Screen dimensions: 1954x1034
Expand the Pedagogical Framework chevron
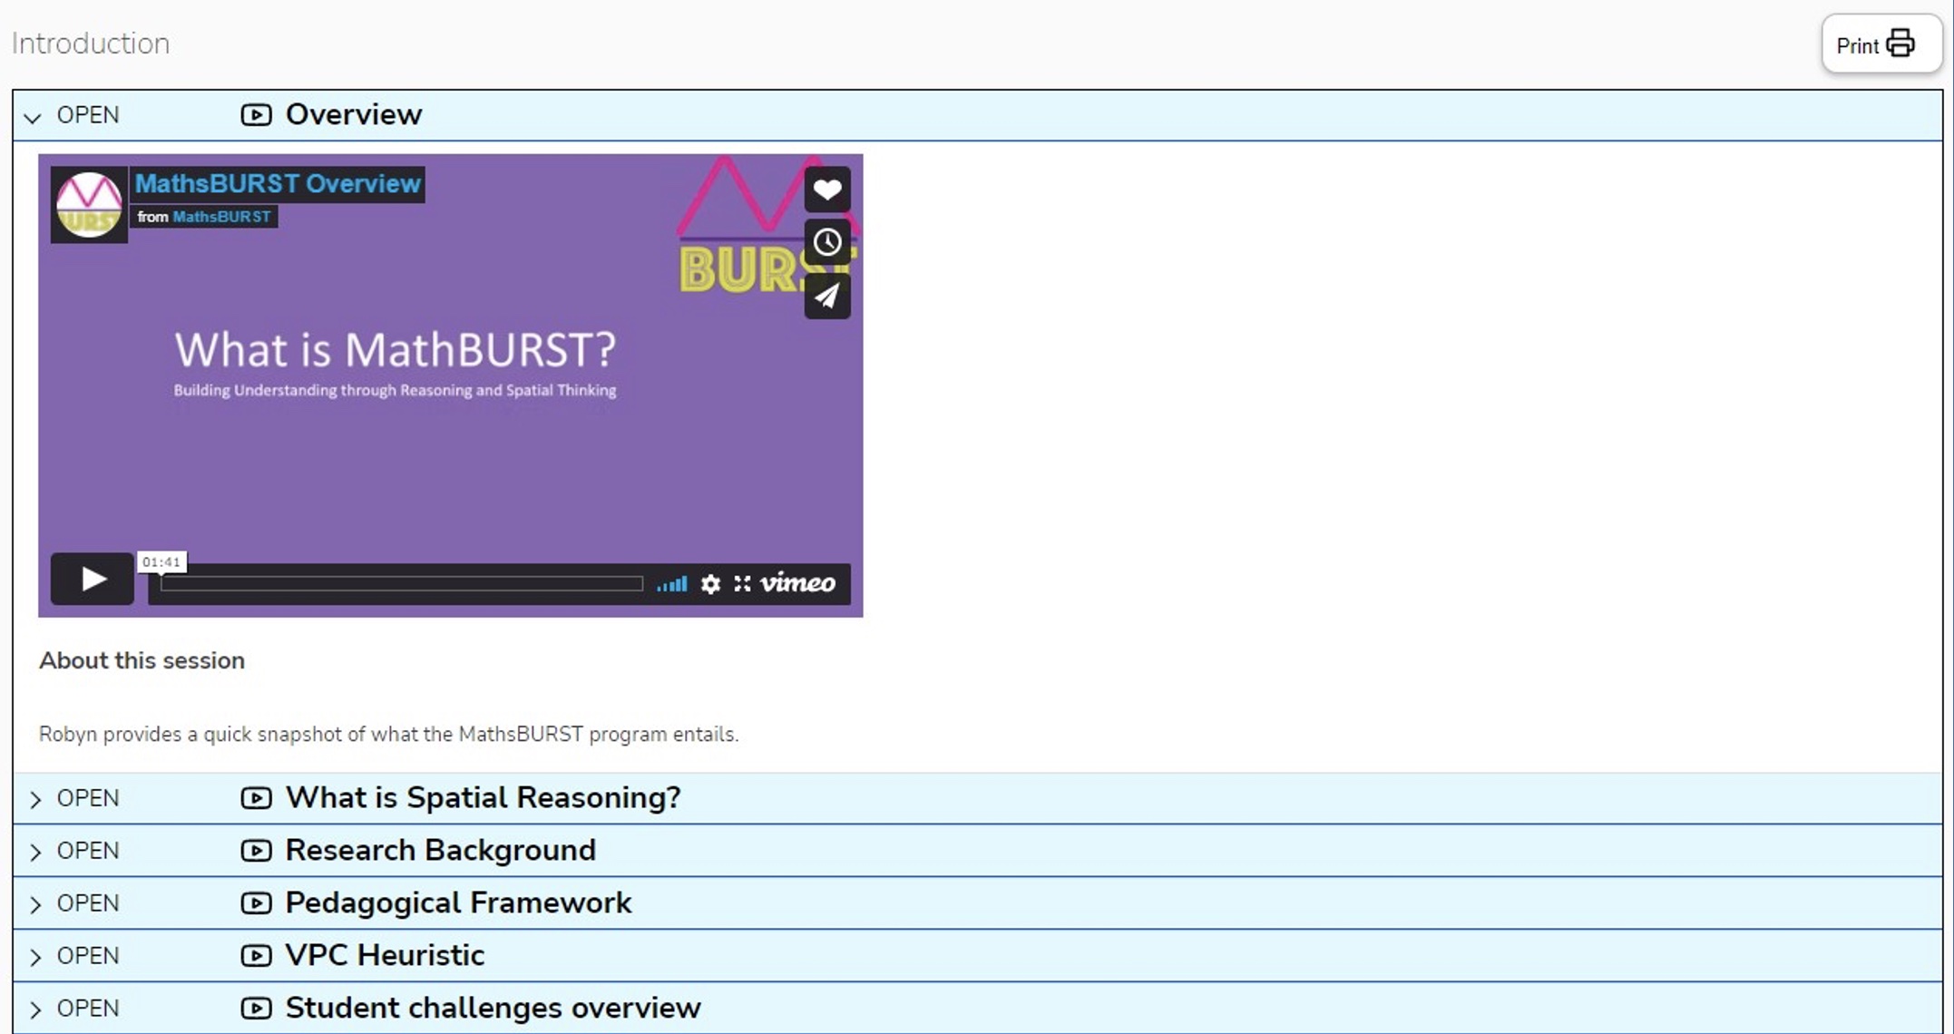click(x=34, y=904)
